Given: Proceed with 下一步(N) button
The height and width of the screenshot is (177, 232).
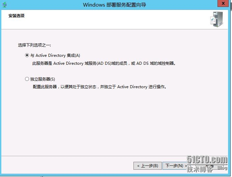Looking at the screenshot, I should click(176, 165).
